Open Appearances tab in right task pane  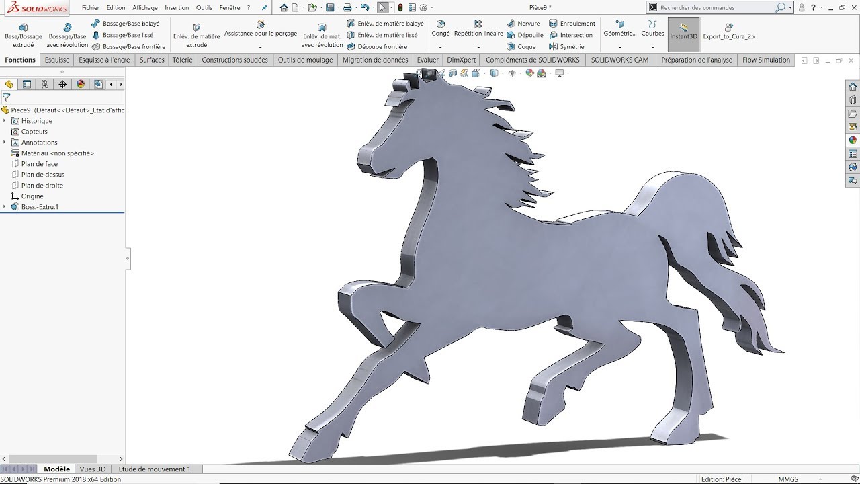pyautogui.click(x=853, y=140)
